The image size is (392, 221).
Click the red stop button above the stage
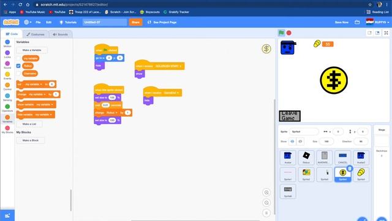point(288,33)
